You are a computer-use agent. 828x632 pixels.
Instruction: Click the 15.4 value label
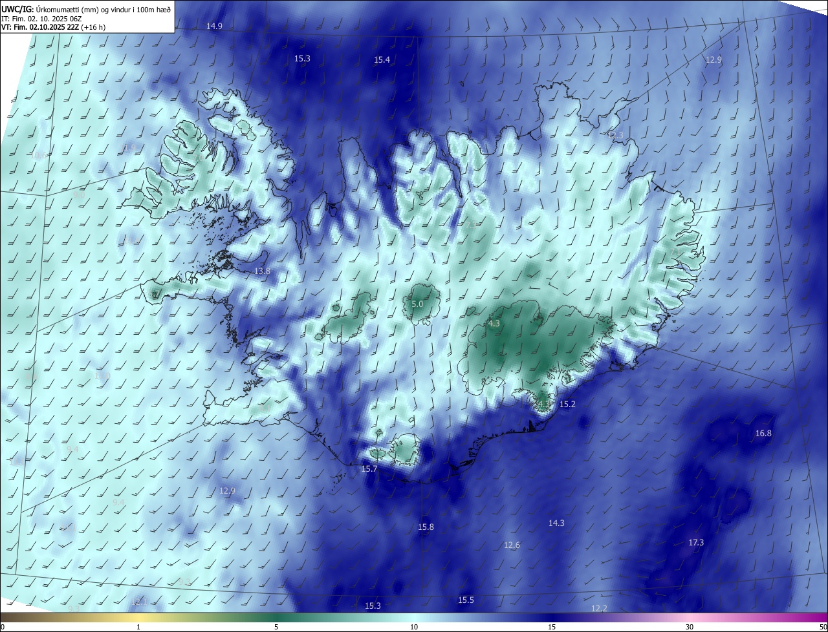pyautogui.click(x=382, y=60)
